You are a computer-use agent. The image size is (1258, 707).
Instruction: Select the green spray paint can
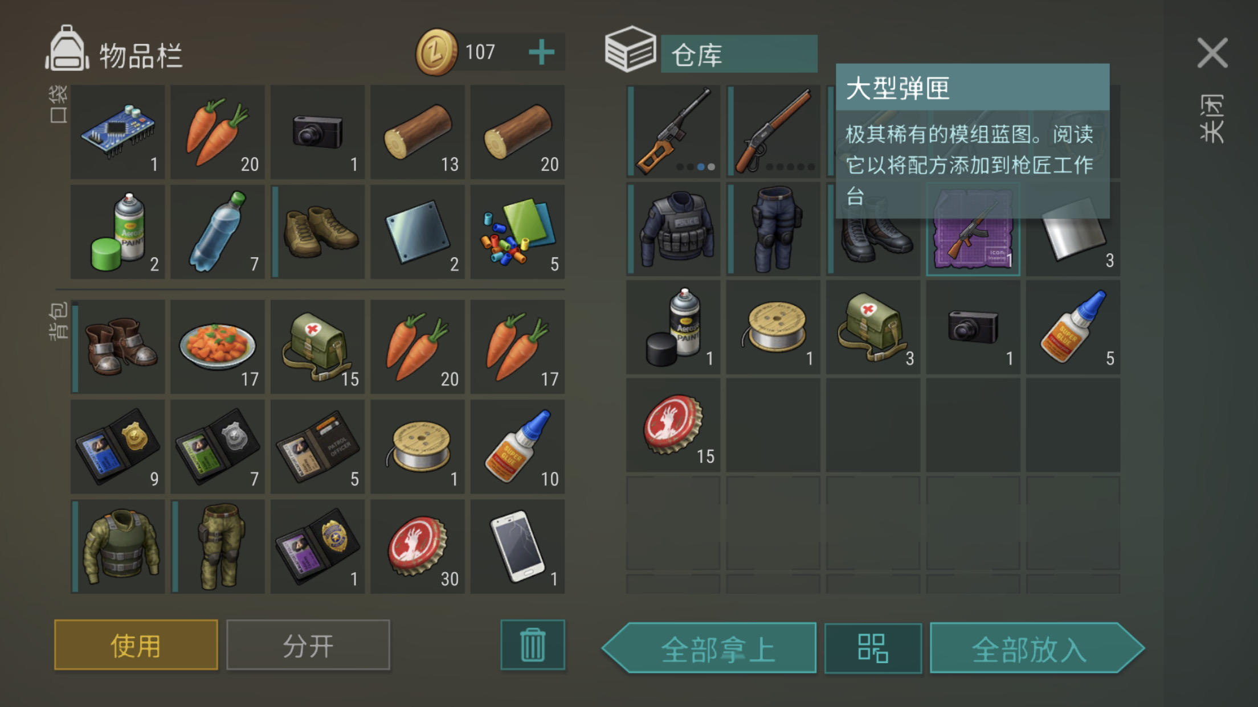[118, 232]
